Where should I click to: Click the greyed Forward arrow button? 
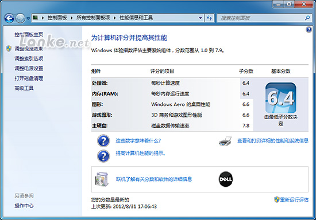coord(20,18)
